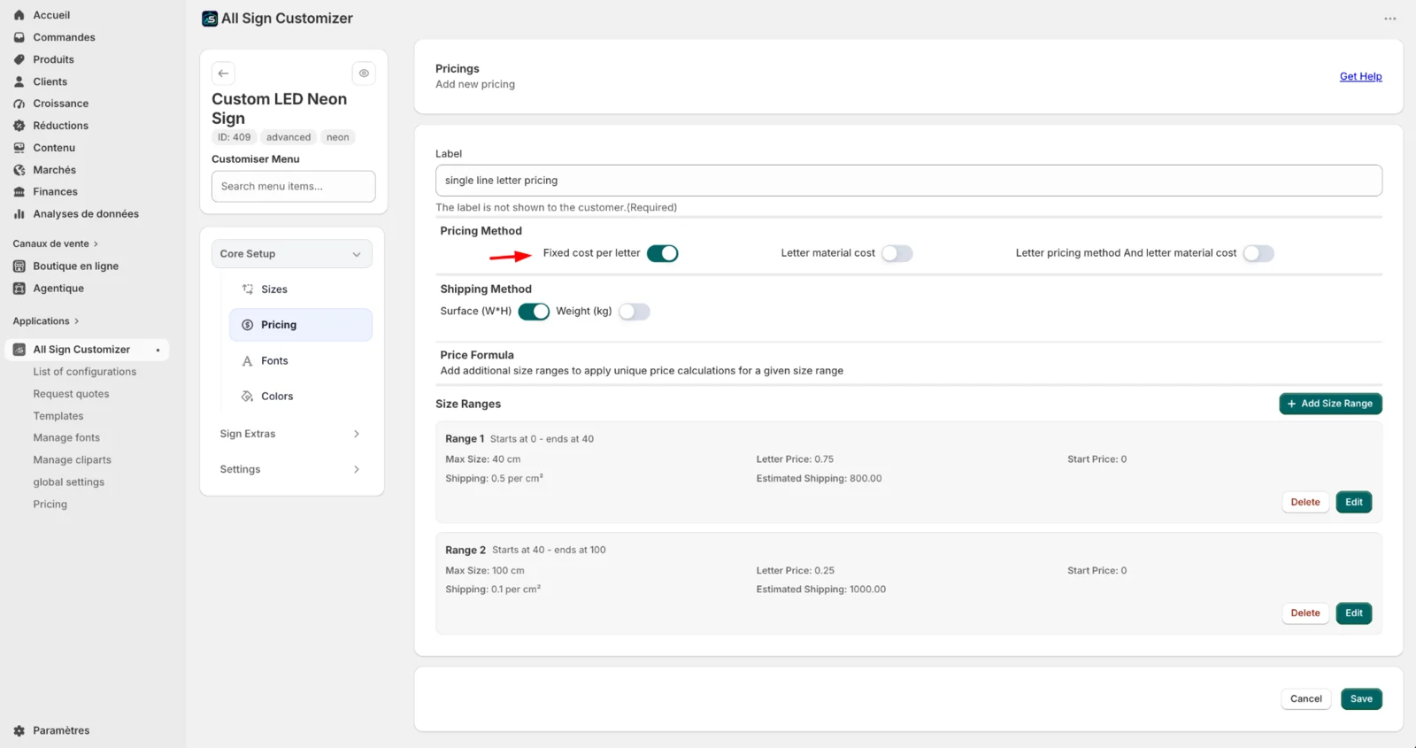
Task: Click the back arrow above Custom LED Neon Sign
Action: [223, 73]
